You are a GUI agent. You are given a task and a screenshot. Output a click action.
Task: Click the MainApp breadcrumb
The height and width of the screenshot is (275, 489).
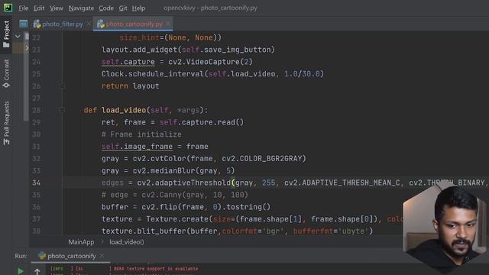[x=81, y=242]
